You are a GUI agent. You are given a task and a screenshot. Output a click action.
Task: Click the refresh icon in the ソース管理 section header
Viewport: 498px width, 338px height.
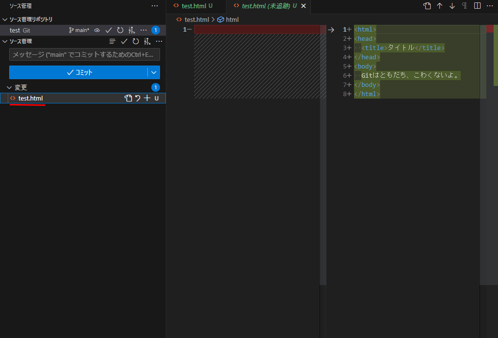click(136, 41)
